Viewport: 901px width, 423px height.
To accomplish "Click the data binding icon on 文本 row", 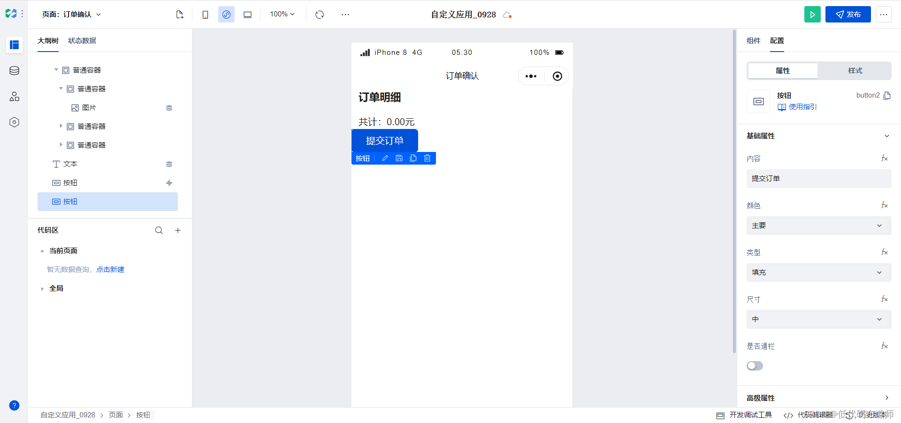I will point(169,164).
